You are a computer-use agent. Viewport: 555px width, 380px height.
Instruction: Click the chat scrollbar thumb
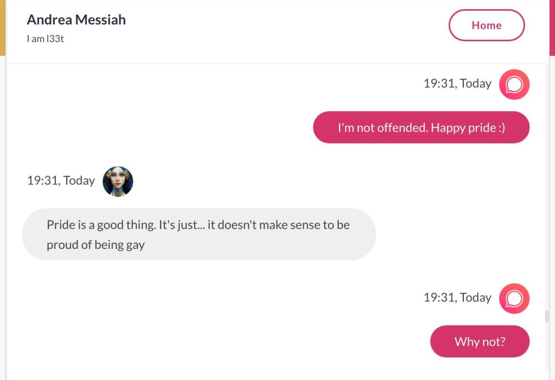[x=547, y=316]
